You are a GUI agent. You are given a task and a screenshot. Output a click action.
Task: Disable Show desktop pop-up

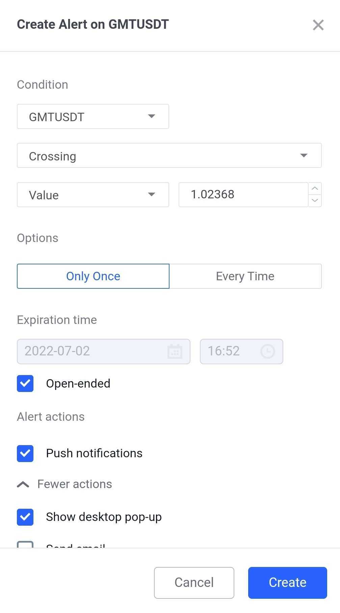pyautogui.click(x=25, y=517)
